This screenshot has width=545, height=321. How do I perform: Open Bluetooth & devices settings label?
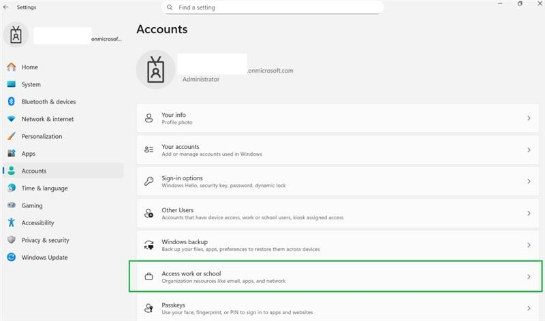[x=48, y=102]
